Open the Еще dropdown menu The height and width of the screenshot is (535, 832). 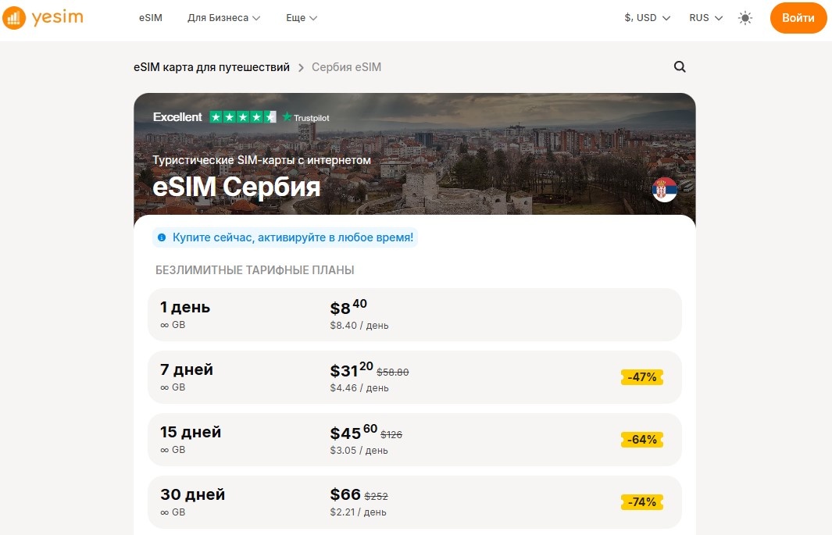(300, 17)
